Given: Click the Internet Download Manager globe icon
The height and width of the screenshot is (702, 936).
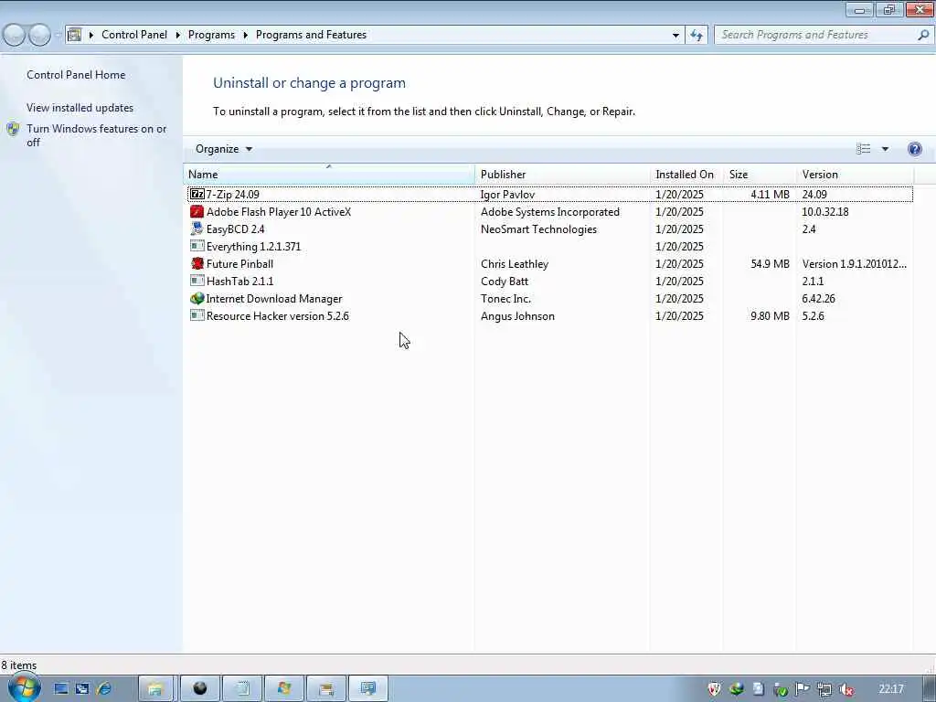Looking at the screenshot, I should tap(197, 299).
